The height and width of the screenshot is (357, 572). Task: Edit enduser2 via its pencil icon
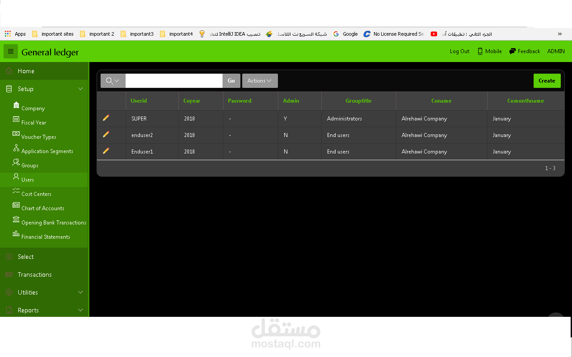point(106,134)
